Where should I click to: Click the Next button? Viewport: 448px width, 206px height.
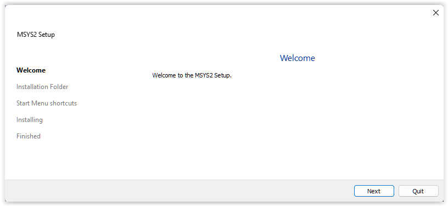374,191
